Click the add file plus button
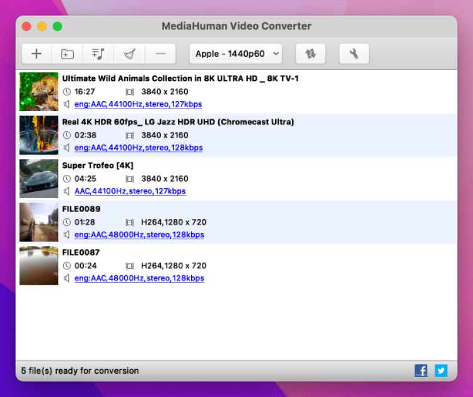This screenshot has height=397, width=473. [37, 54]
